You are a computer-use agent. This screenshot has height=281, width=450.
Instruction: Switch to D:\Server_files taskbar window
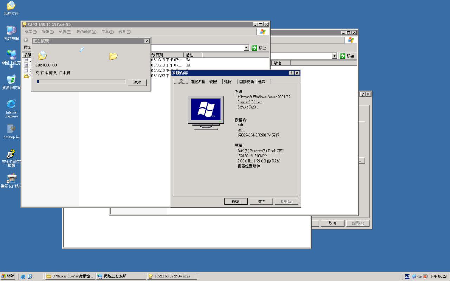[70, 276]
